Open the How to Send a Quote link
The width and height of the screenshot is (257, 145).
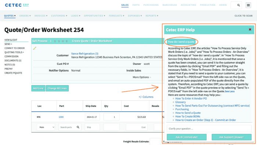pyautogui.click(x=188, y=113)
